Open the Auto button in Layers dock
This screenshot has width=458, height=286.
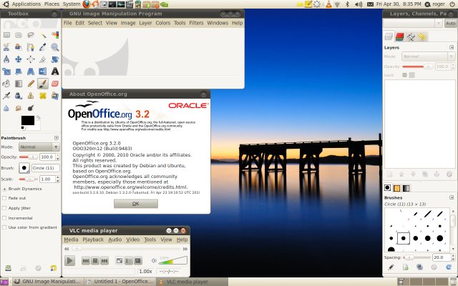coord(449,23)
